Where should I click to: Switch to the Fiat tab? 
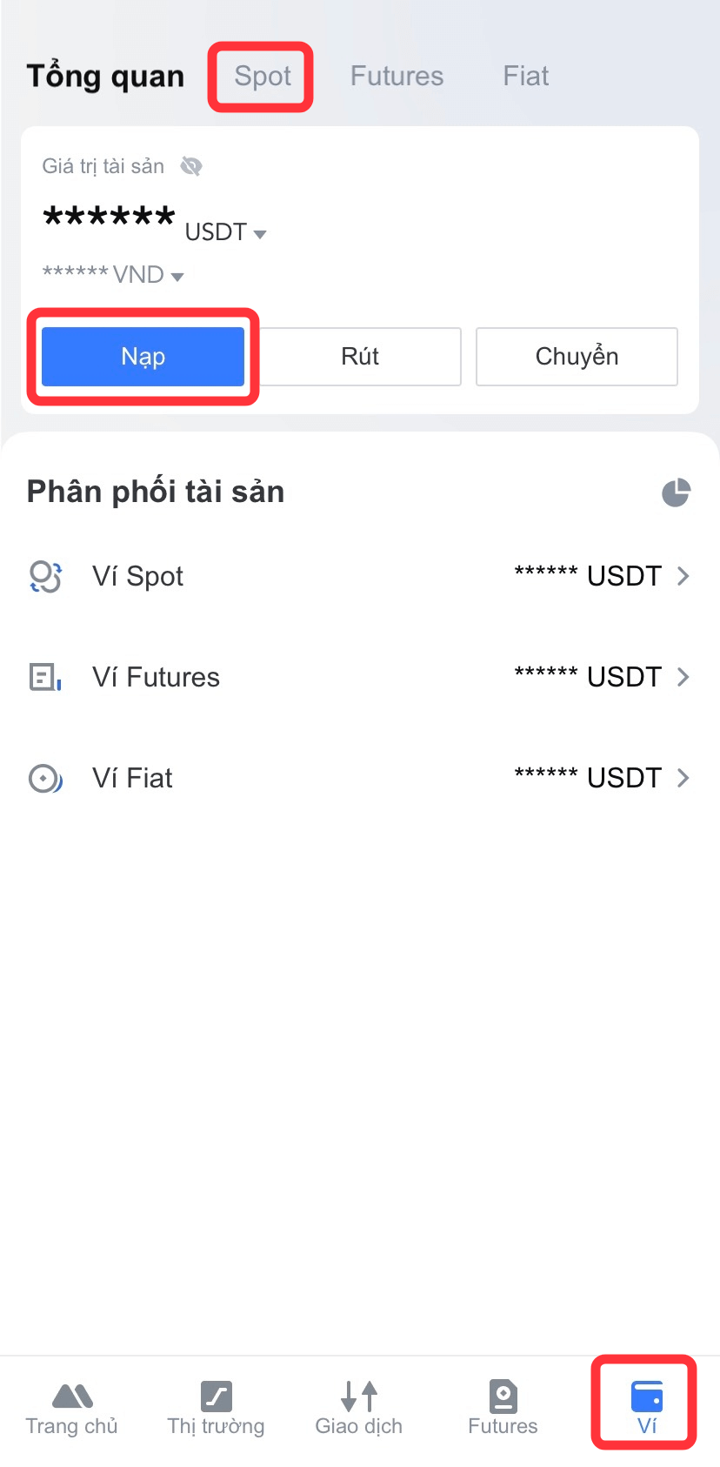[525, 77]
